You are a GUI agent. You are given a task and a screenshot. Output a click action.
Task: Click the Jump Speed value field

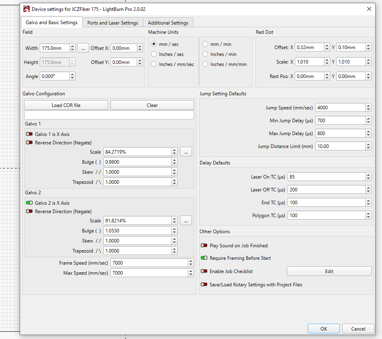[x=340, y=108]
